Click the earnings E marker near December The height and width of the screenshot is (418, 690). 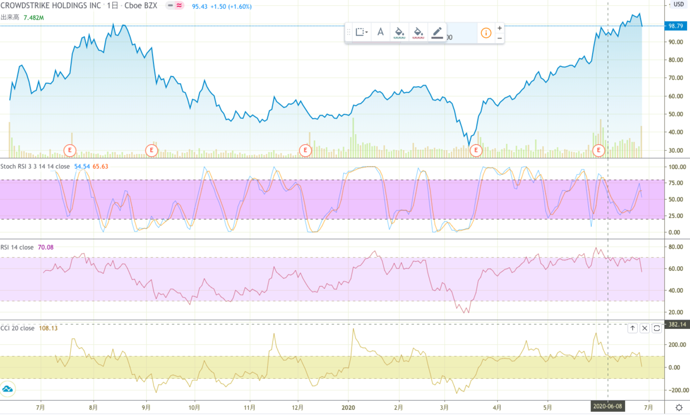[305, 150]
